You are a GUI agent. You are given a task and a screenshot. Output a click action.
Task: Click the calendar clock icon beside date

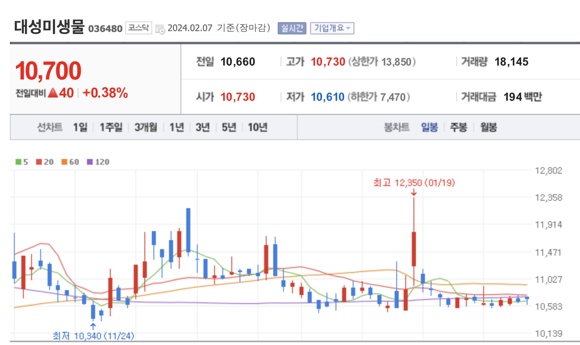[x=160, y=29]
